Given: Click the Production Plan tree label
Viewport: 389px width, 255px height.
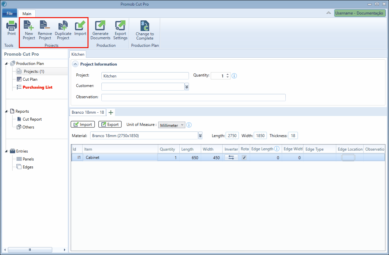Looking at the screenshot, I should pyautogui.click(x=30, y=64).
